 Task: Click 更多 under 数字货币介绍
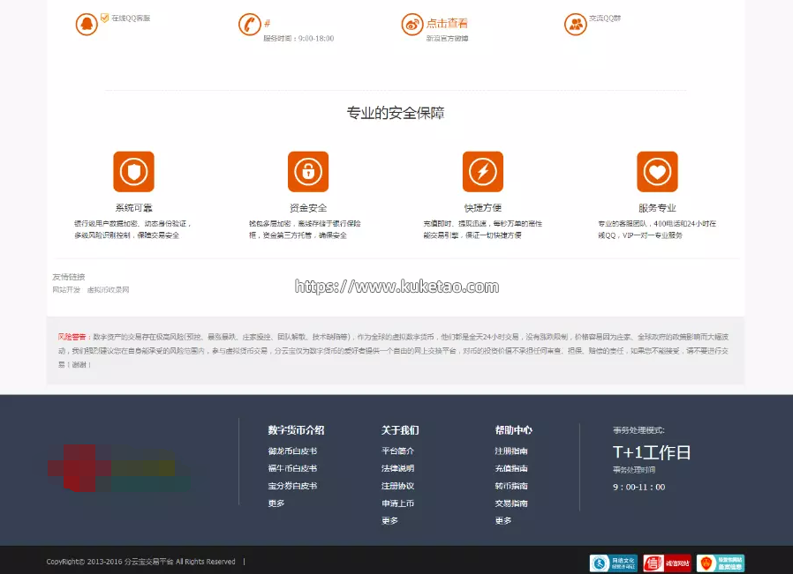tap(276, 503)
